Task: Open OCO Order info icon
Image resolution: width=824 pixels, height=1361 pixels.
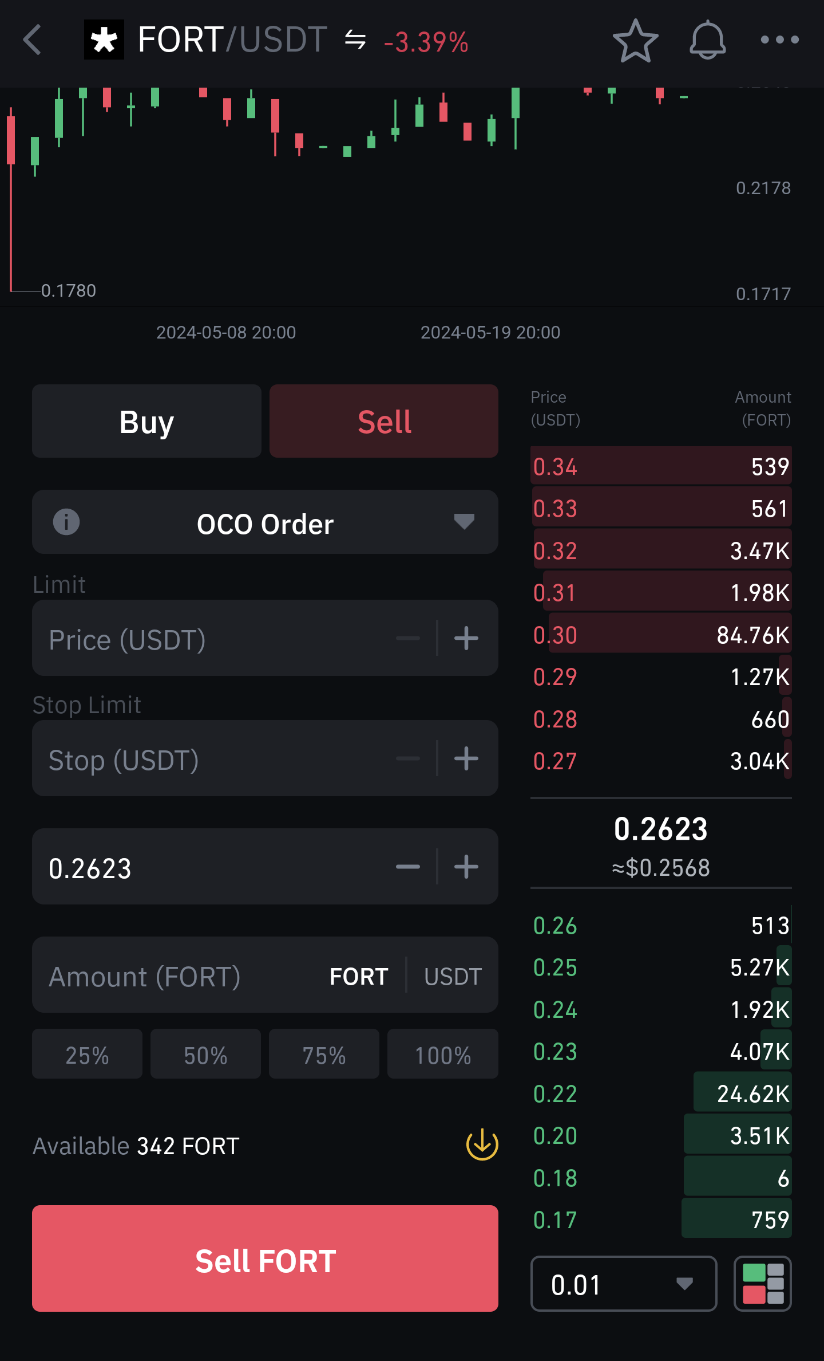Action: (66, 522)
